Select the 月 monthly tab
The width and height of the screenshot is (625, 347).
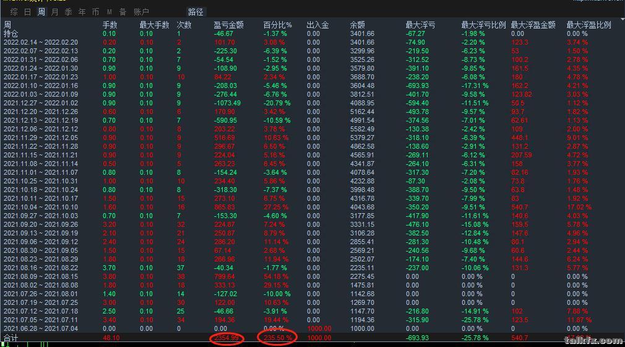(55, 12)
